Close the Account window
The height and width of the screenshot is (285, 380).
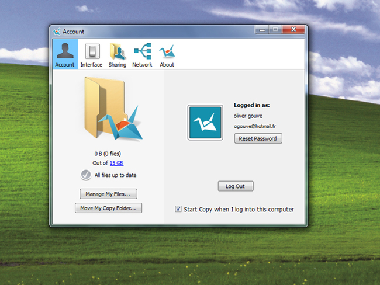[x=293, y=29]
